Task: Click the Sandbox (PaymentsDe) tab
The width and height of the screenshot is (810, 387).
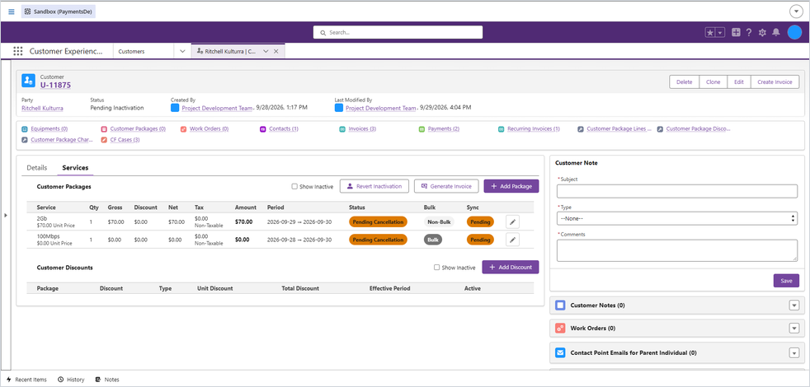Action: 59,12
